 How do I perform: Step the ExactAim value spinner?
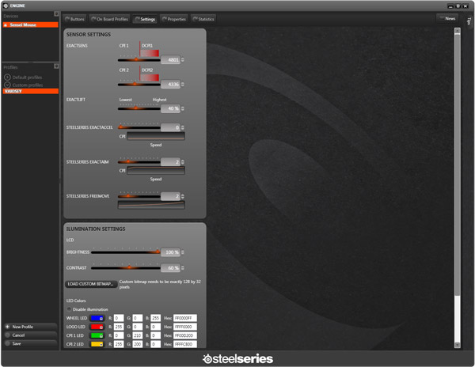(x=183, y=162)
